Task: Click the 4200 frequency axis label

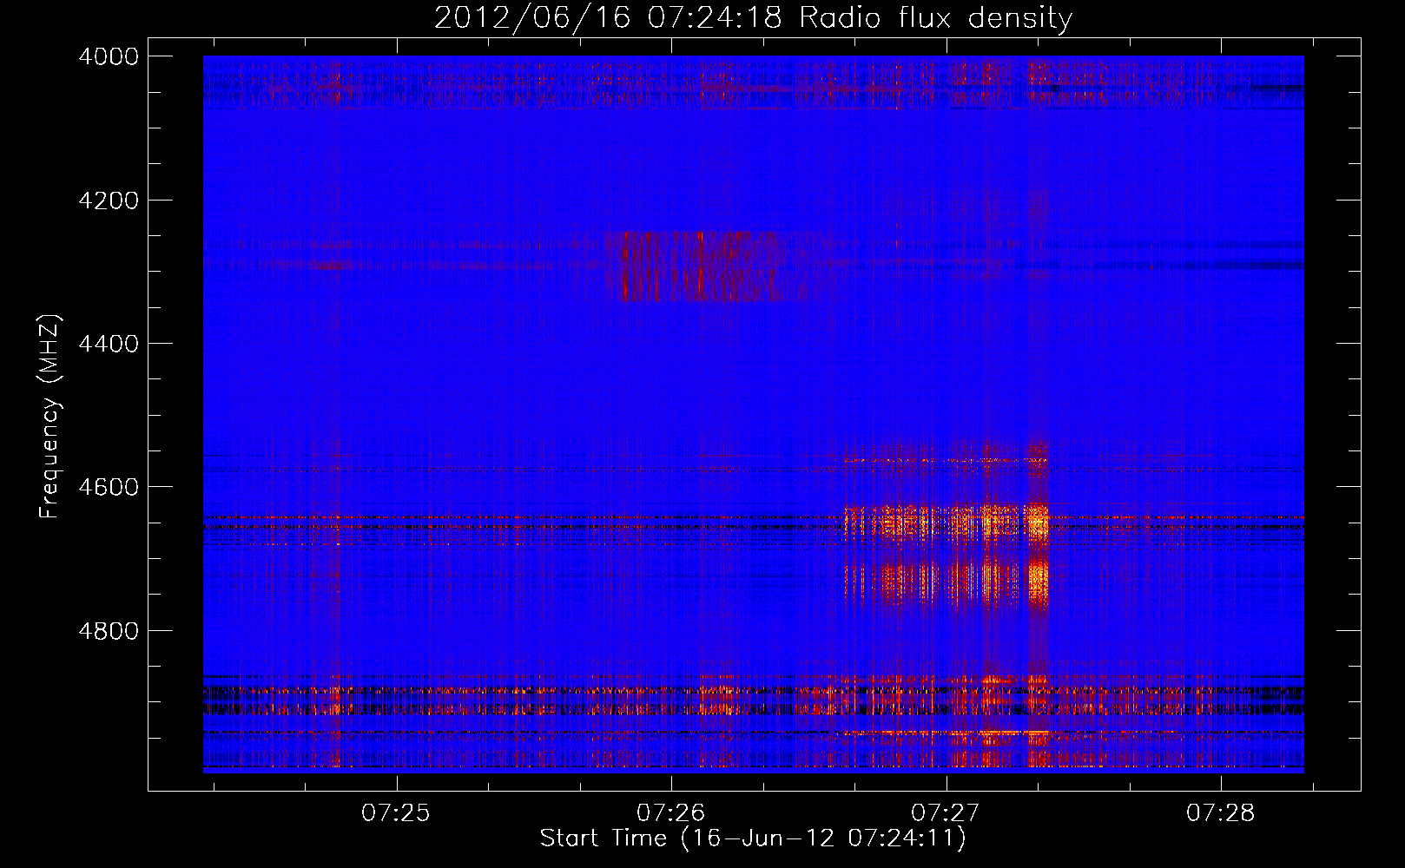Action: (x=109, y=201)
